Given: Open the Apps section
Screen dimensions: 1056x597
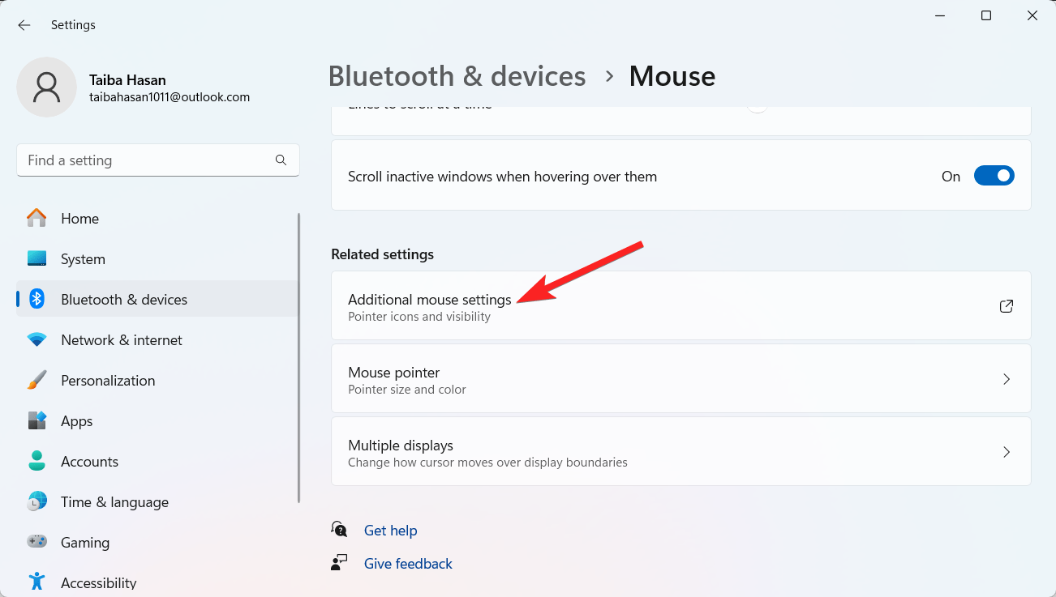Looking at the screenshot, I should pos(77,420).
